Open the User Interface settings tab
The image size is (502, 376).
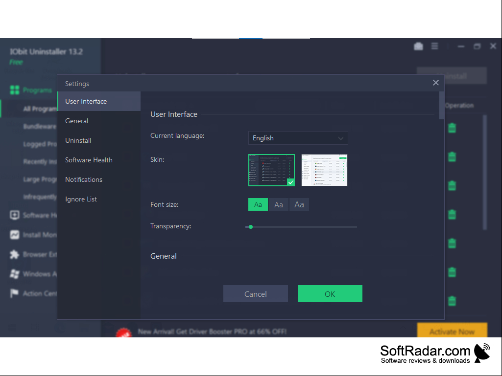pos(99,101)
